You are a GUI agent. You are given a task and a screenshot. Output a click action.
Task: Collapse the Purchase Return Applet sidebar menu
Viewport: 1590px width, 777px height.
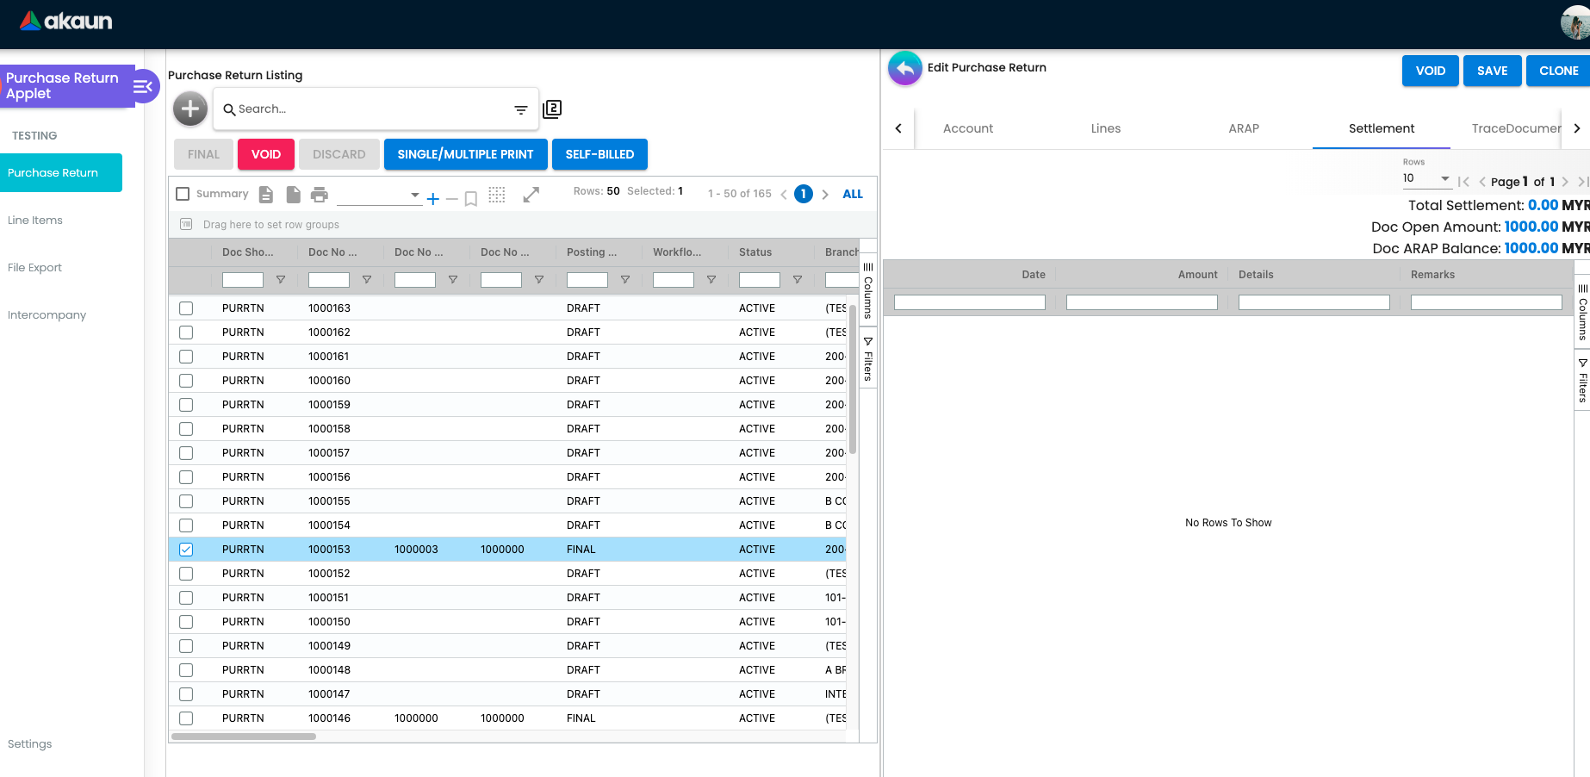tap(143, 86)
